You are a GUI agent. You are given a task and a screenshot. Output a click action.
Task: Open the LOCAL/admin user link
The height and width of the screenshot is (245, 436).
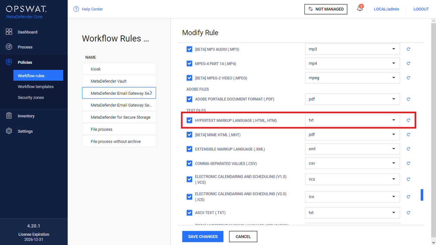(x=386, y=9)
